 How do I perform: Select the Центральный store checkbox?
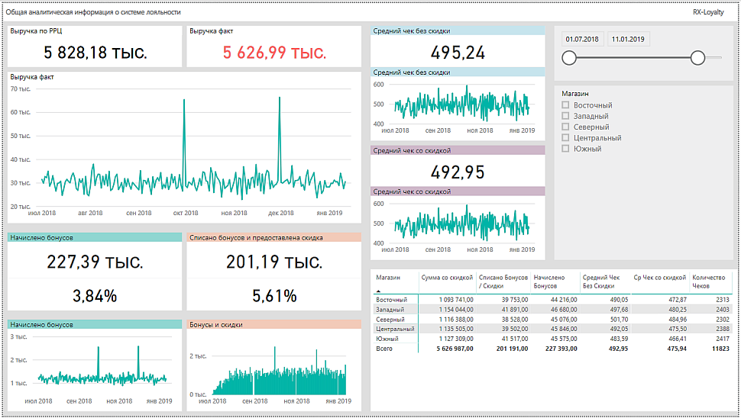(x=565, y=138)
